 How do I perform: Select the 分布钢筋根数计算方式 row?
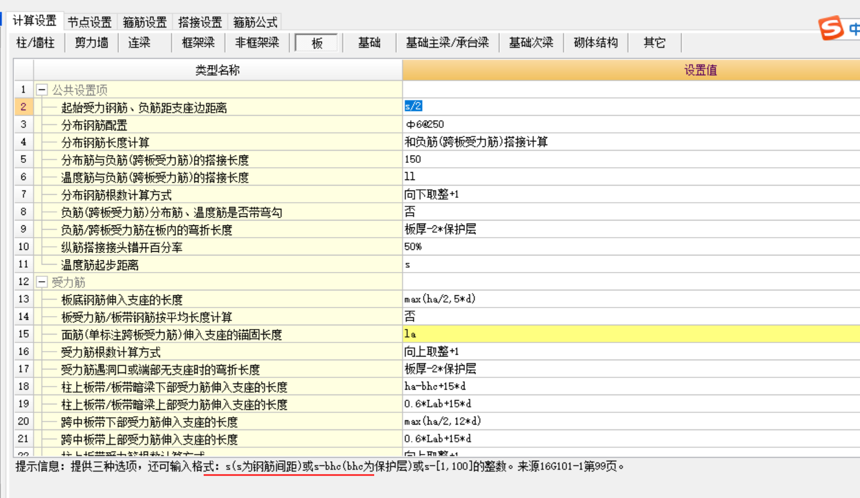point(218,195)
